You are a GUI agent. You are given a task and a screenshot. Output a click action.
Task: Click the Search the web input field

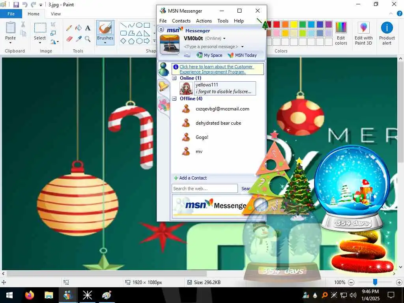point(205,189)
